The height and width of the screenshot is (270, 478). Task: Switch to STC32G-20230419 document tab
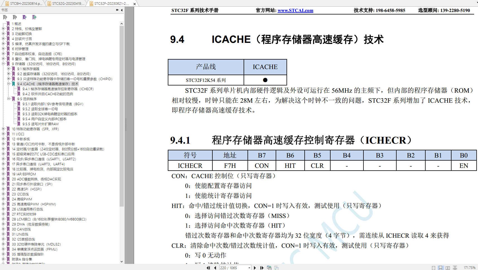[66, 4]
